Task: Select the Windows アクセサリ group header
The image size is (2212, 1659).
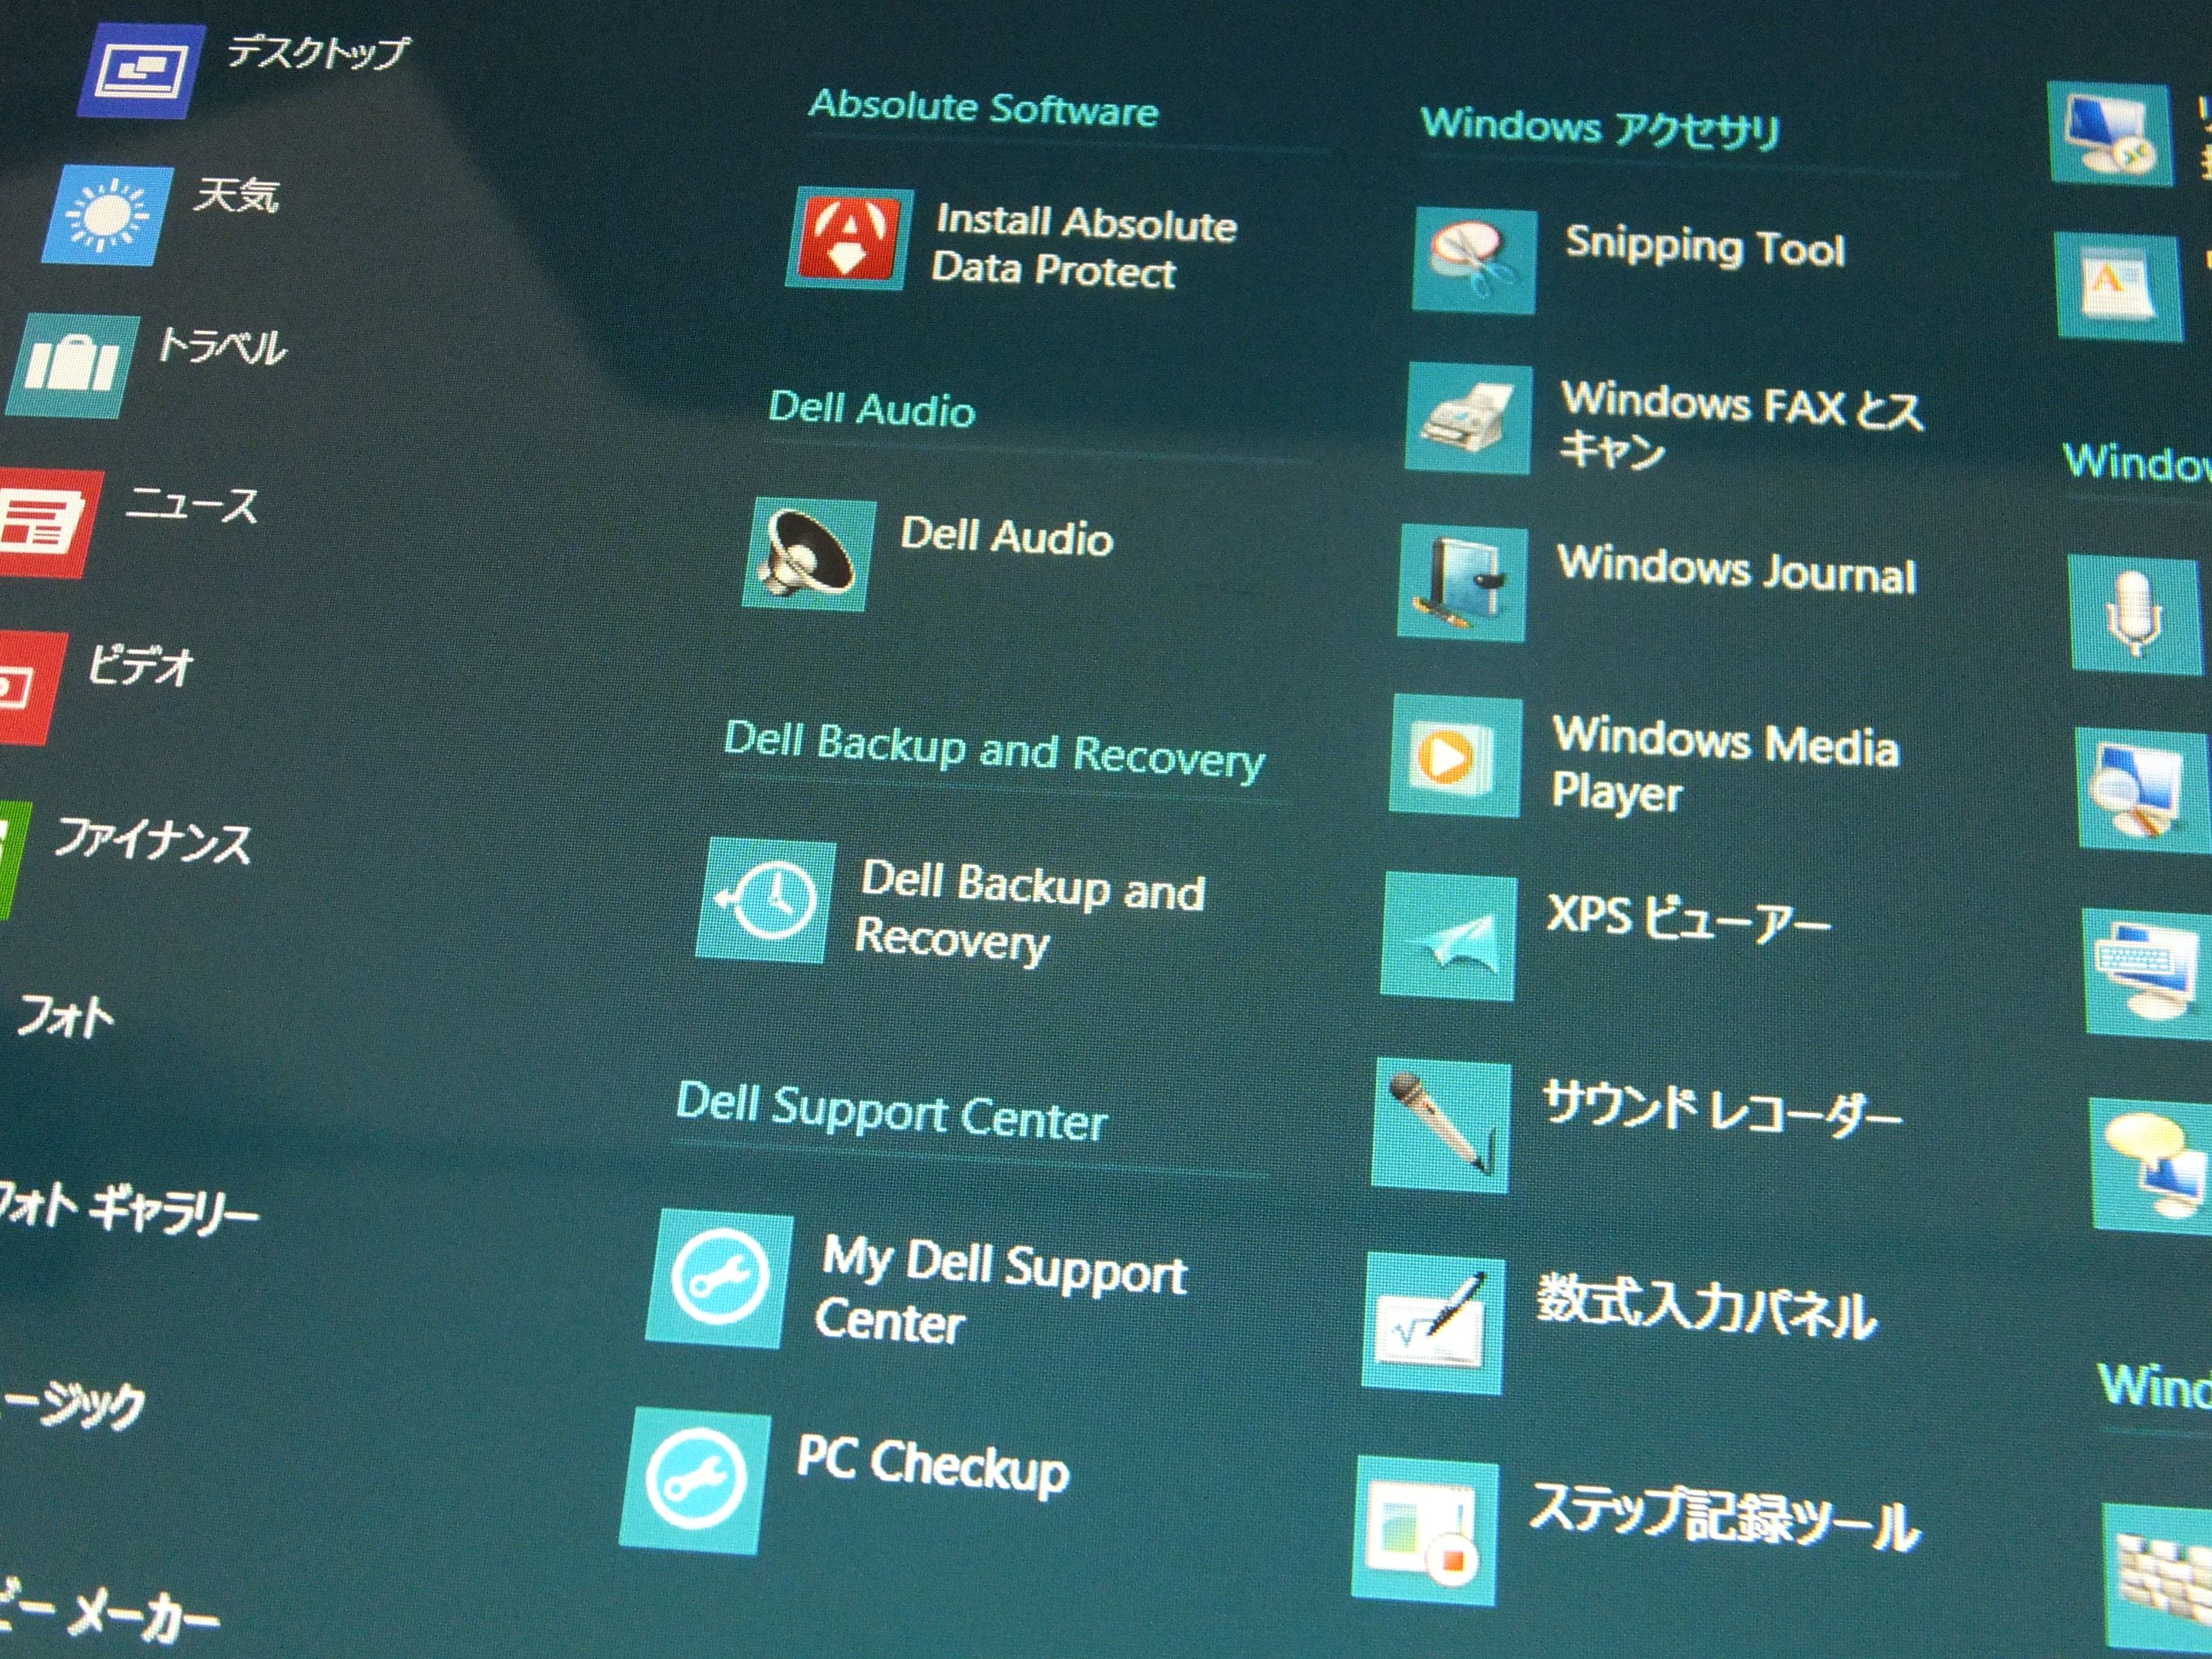Action: point(1600,128)
